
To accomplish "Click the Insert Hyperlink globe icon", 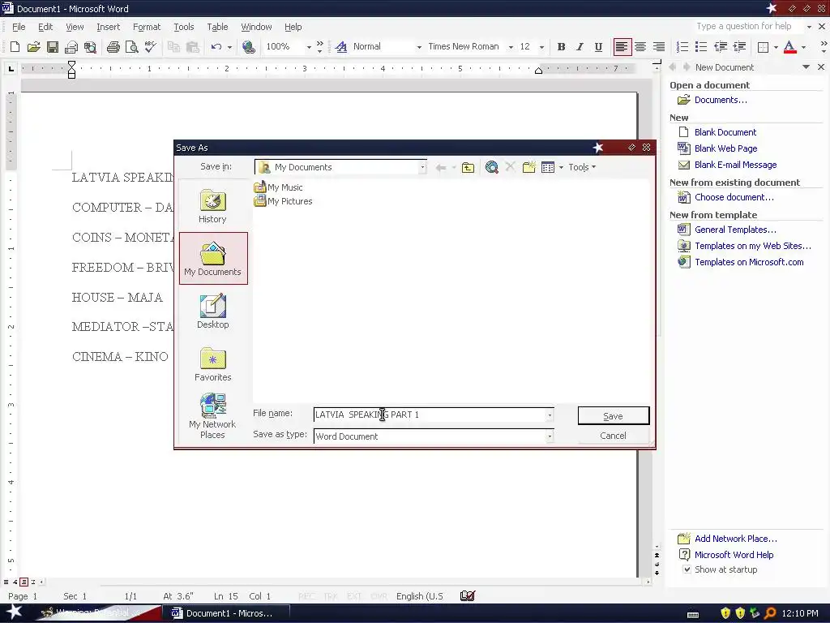I will point(248,47).
